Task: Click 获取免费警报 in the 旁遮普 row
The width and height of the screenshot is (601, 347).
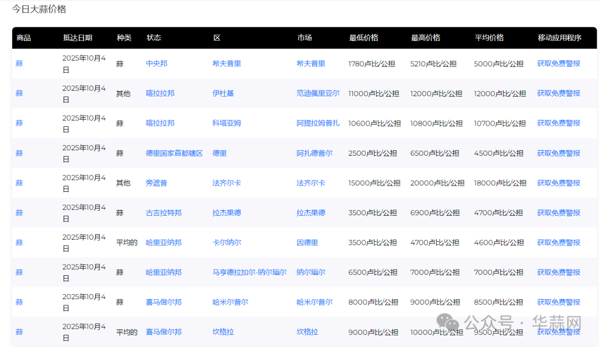Action: click(x=559, y=183)
